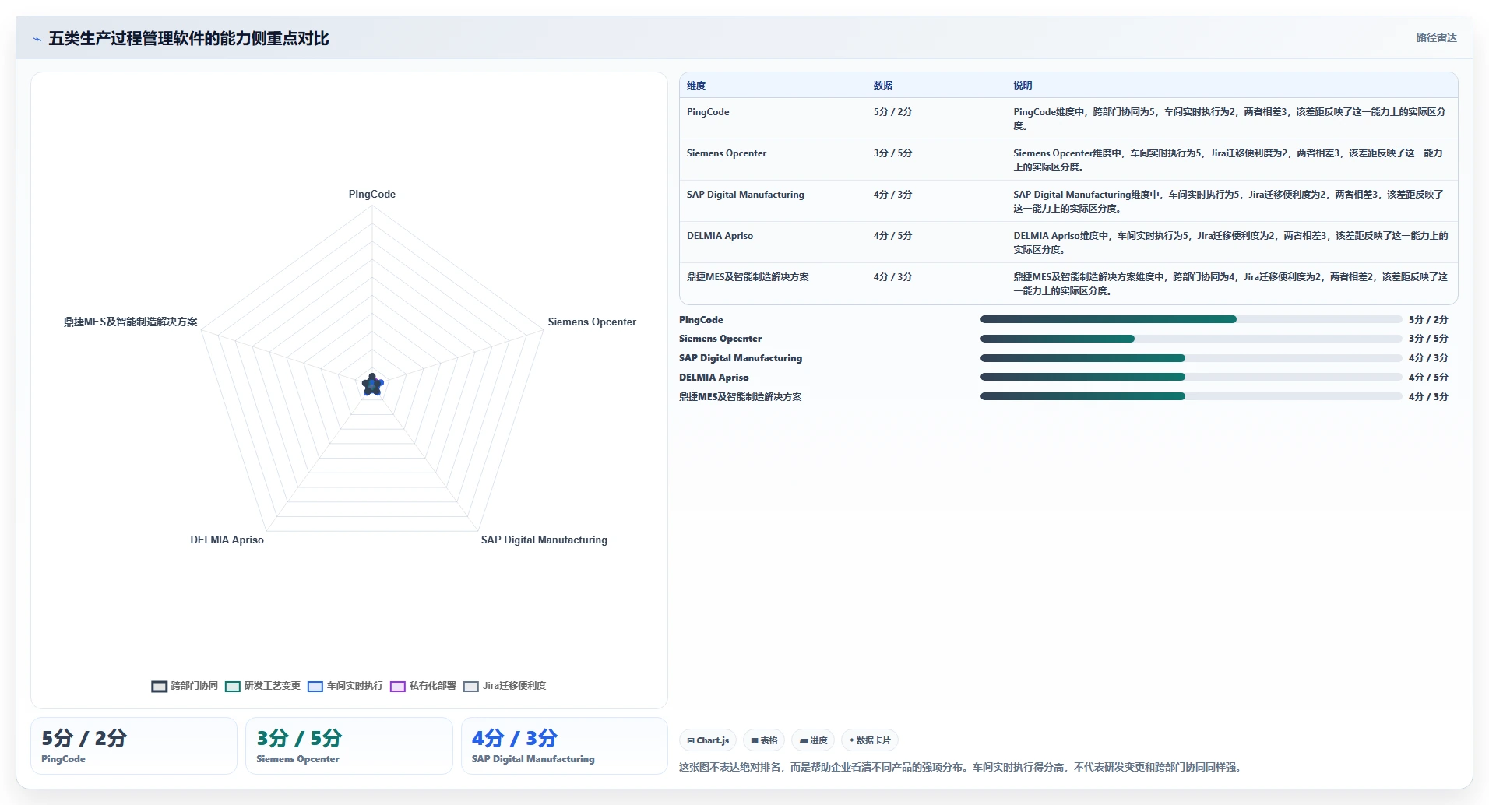1489x805 pixels.
Task: Click the 路径雷达 label in header
Action: (x=1436, y=37)
